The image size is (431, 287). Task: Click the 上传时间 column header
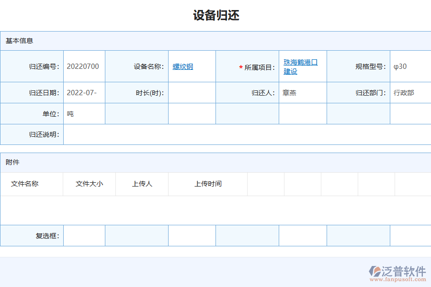click(207, 184)
